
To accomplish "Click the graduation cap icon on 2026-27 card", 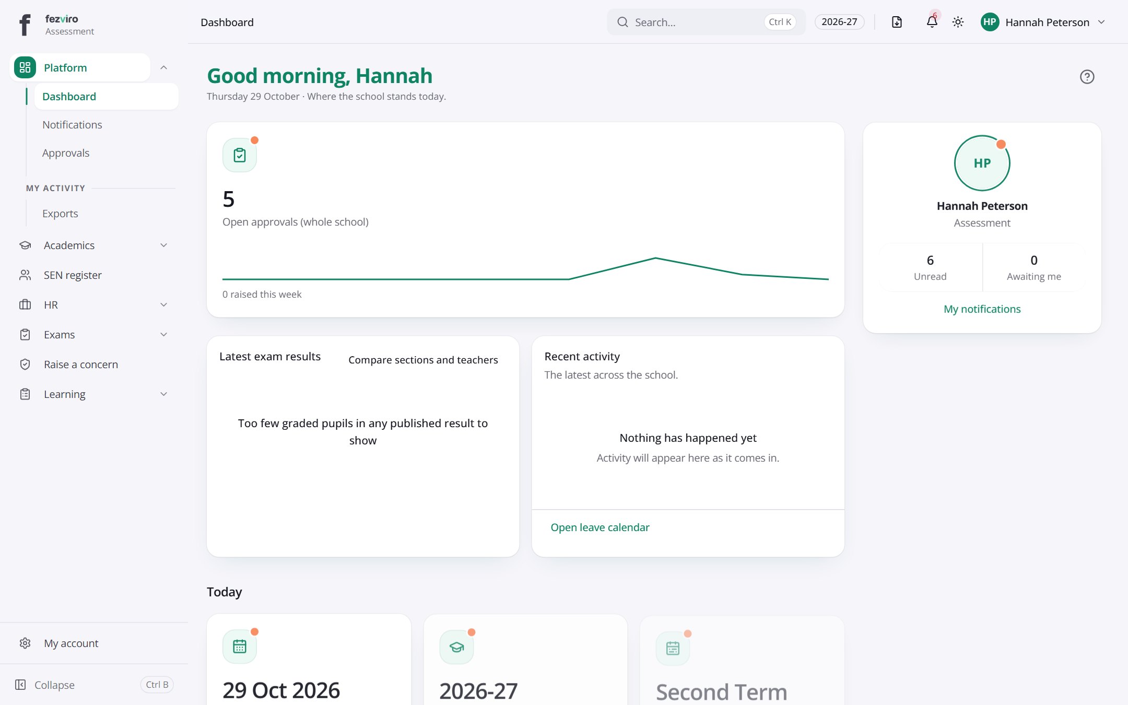I will coord(457,647).
